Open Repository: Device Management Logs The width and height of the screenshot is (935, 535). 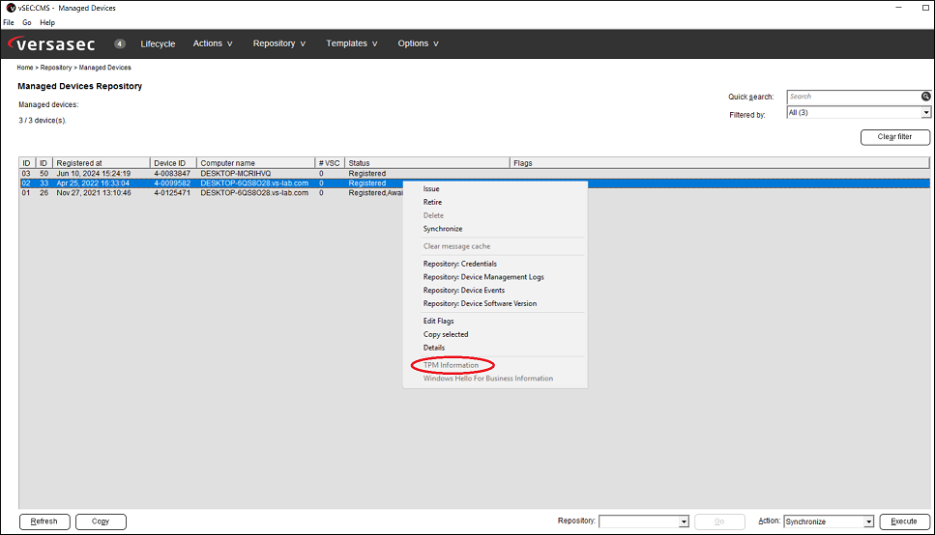point(483,277)
